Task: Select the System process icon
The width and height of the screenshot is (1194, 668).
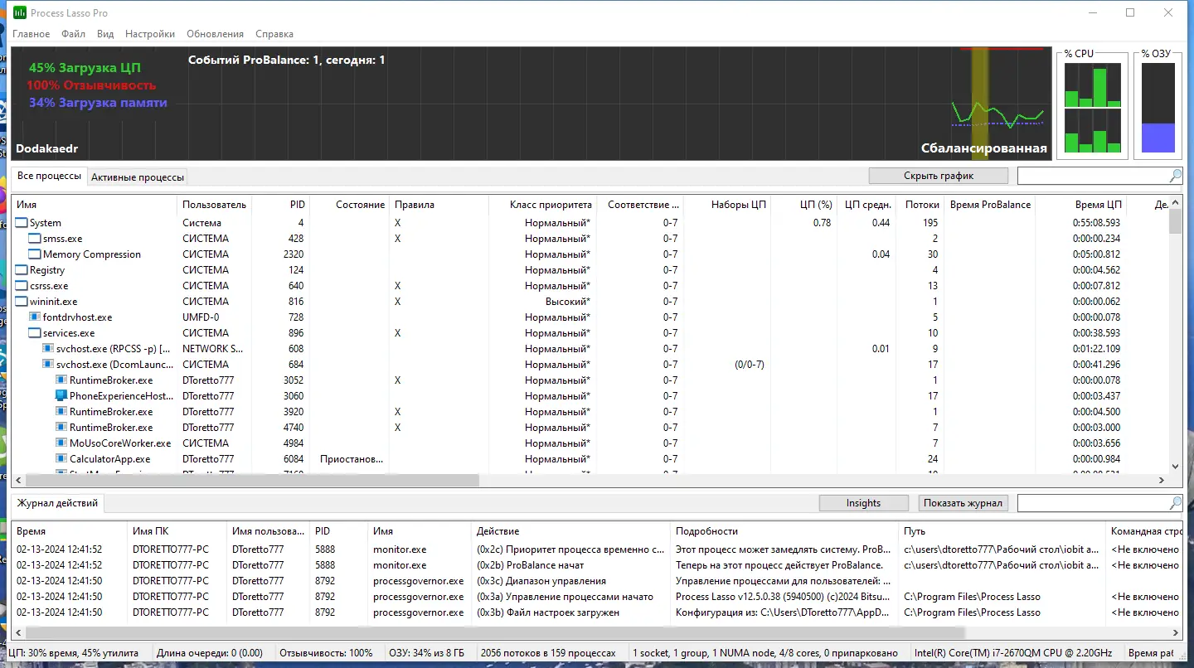Action: click(x=22, y=223)
